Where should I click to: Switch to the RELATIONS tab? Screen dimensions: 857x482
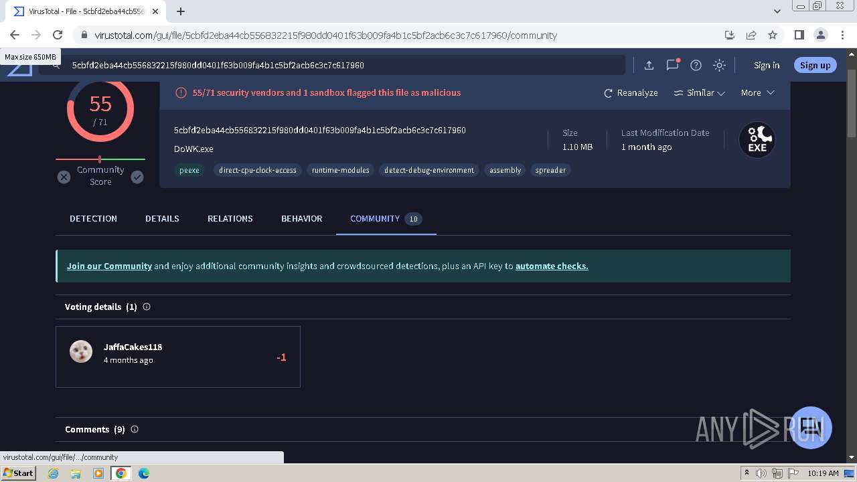coord(230,219)
